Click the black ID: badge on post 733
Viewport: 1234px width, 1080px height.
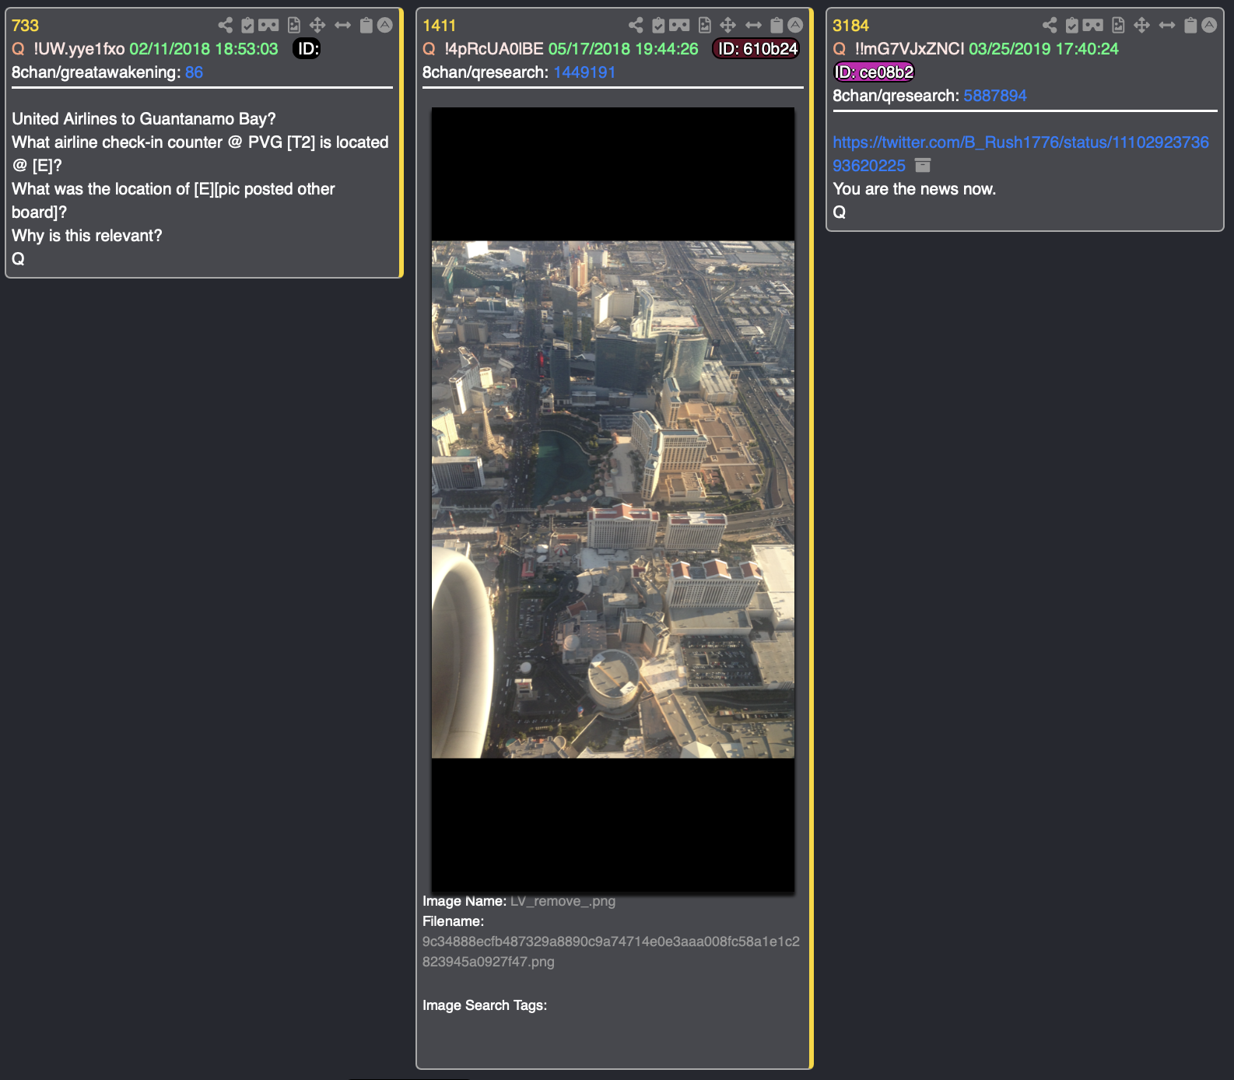pyautogui.click(x=307, y=49)
